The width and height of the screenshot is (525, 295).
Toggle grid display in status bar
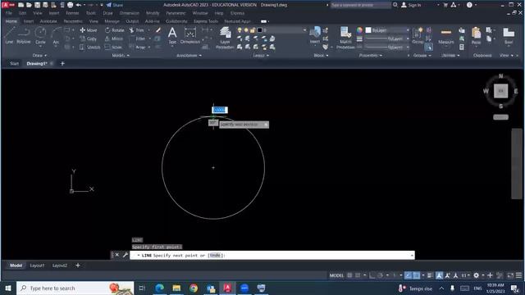[x=349, y=275]
